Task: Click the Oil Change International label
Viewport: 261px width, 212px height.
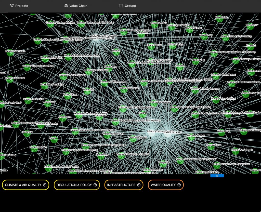Action: point(96,70)
